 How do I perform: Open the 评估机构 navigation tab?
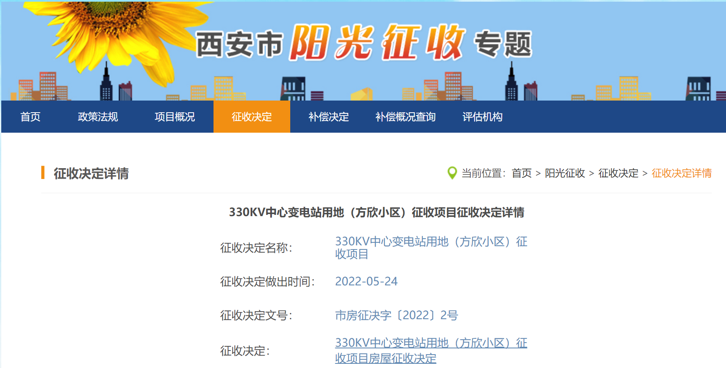tap(482, 117)
